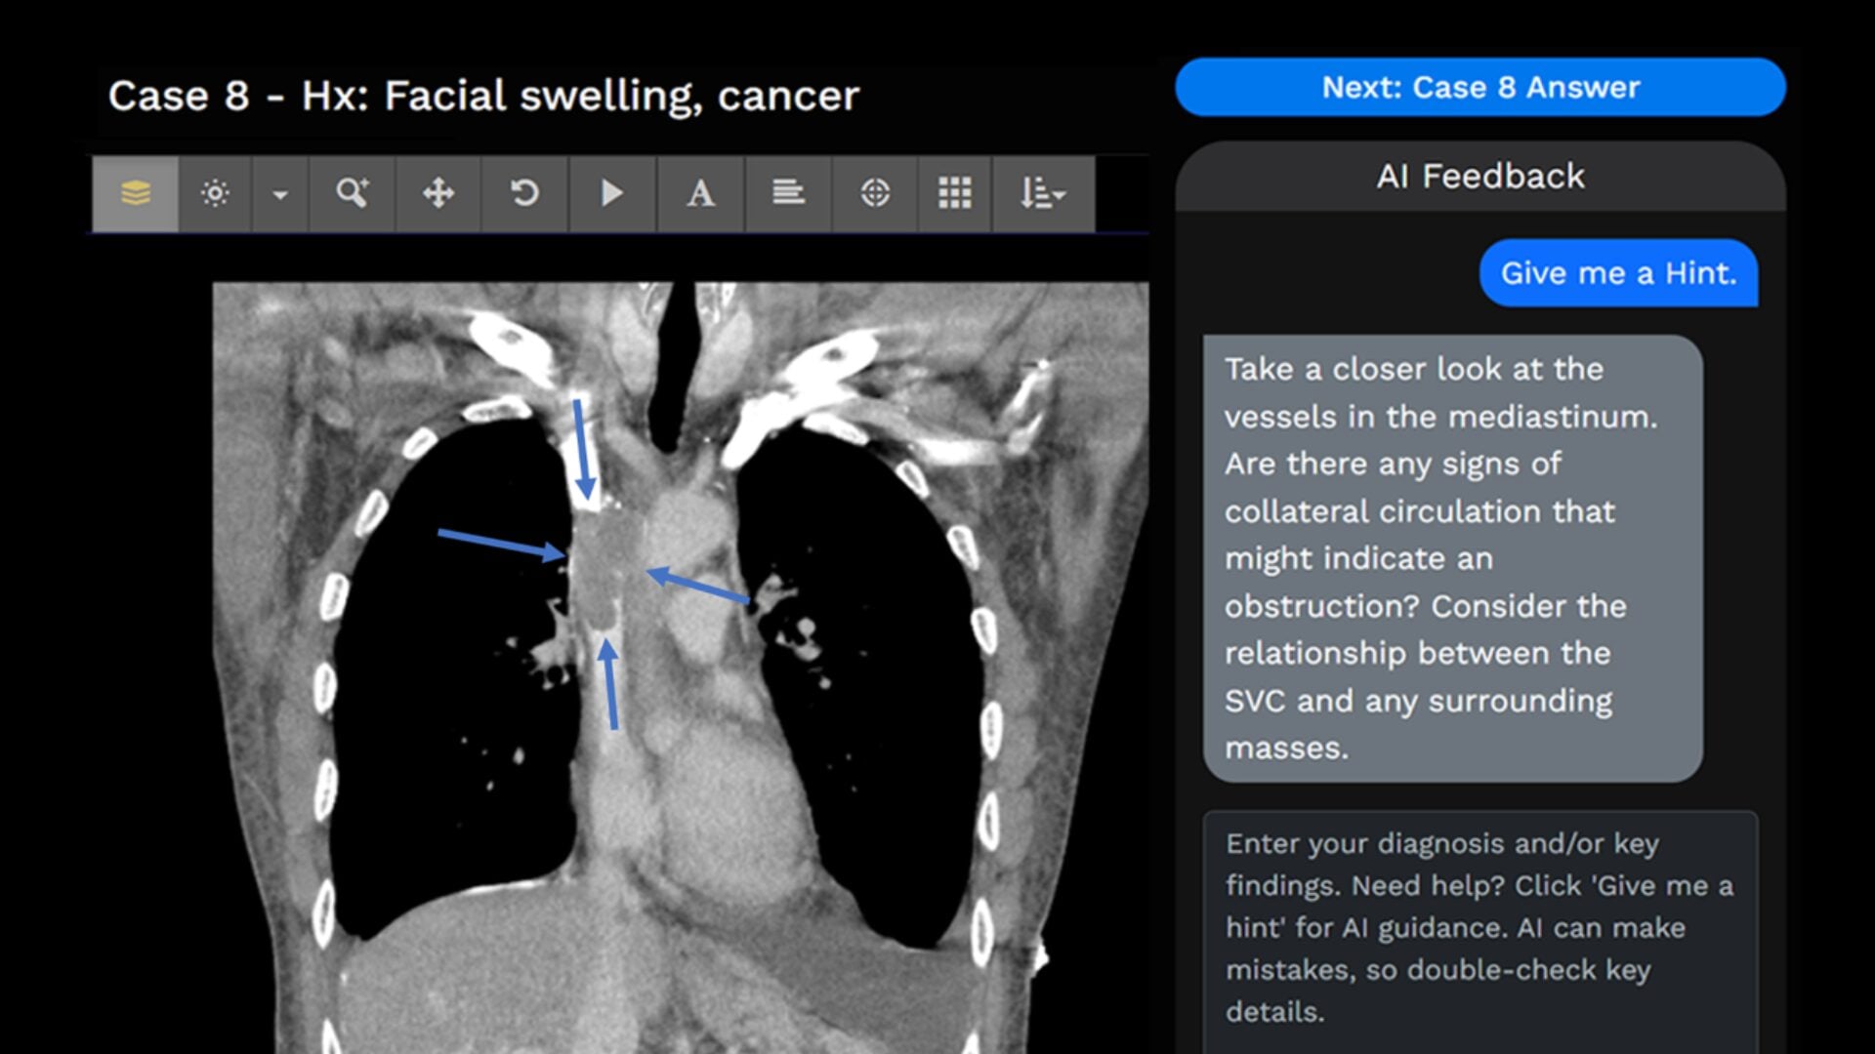Open the grid layout icon

click(955, 193)
